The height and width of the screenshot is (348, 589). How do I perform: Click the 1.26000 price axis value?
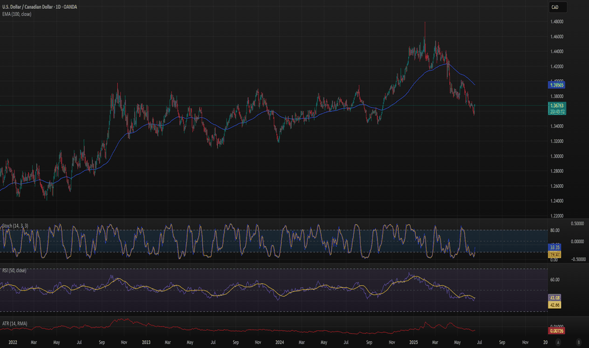pyautogui.click(x=557, y=186)
